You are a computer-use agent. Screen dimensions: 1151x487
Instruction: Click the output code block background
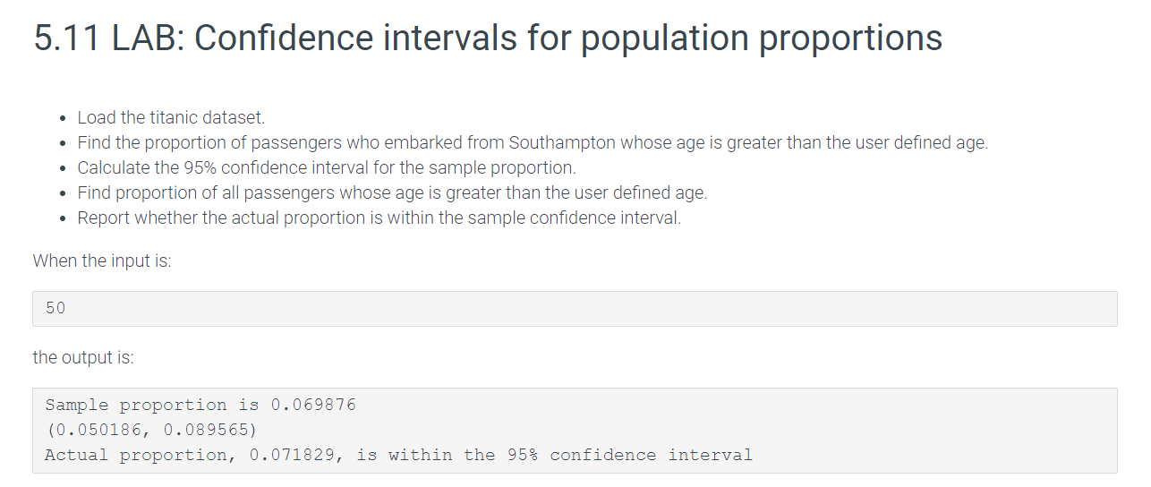click(x=575, y=430)
